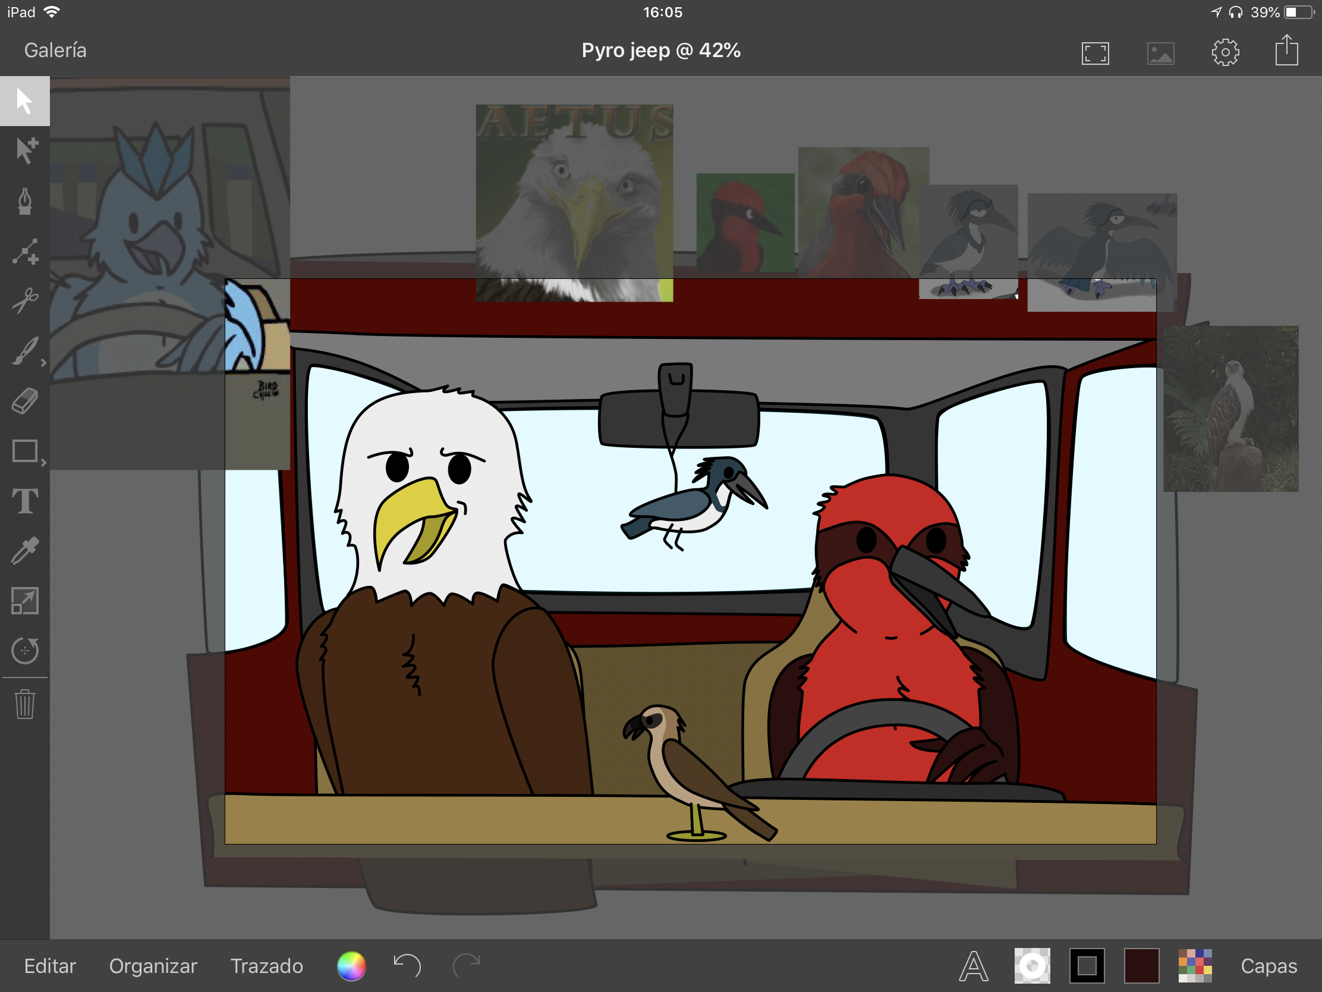The width and height of the screenshot is (1322, 992).
Task: Open the share export menu
Action: [x=1286, y=51]
